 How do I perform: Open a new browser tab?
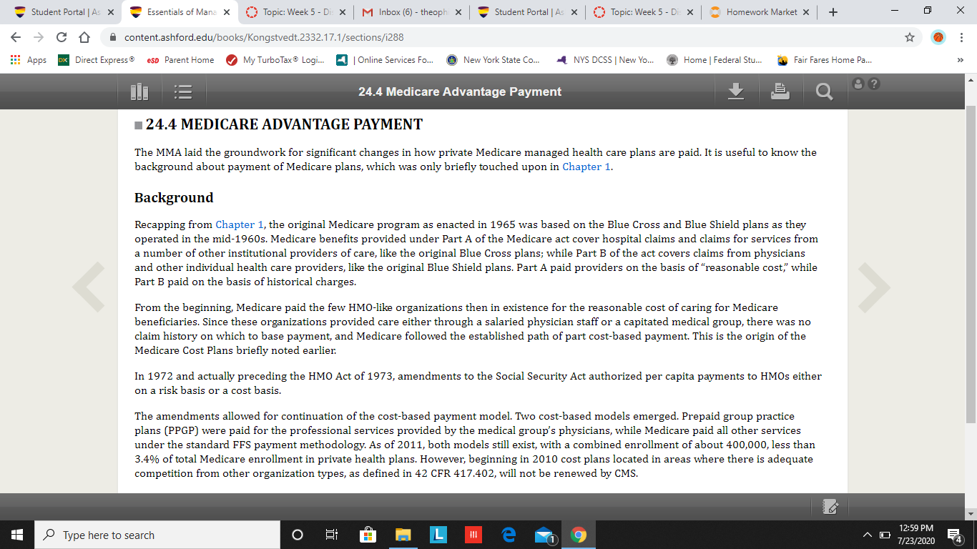click(x=833, y=12)
